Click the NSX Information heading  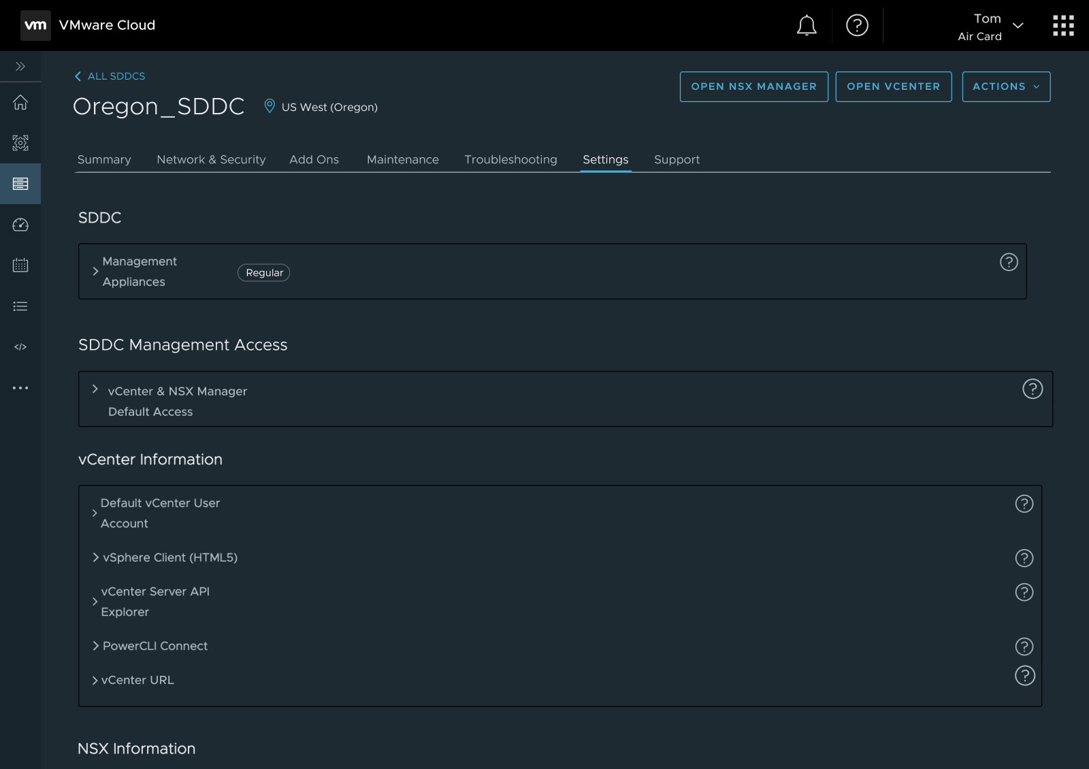[137, 749]
